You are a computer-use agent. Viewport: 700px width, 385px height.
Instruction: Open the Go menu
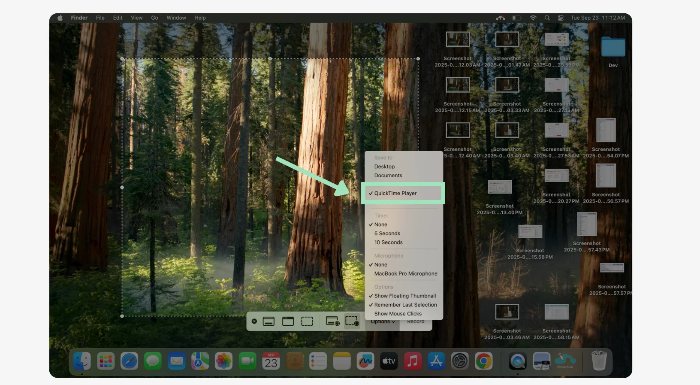154,18
